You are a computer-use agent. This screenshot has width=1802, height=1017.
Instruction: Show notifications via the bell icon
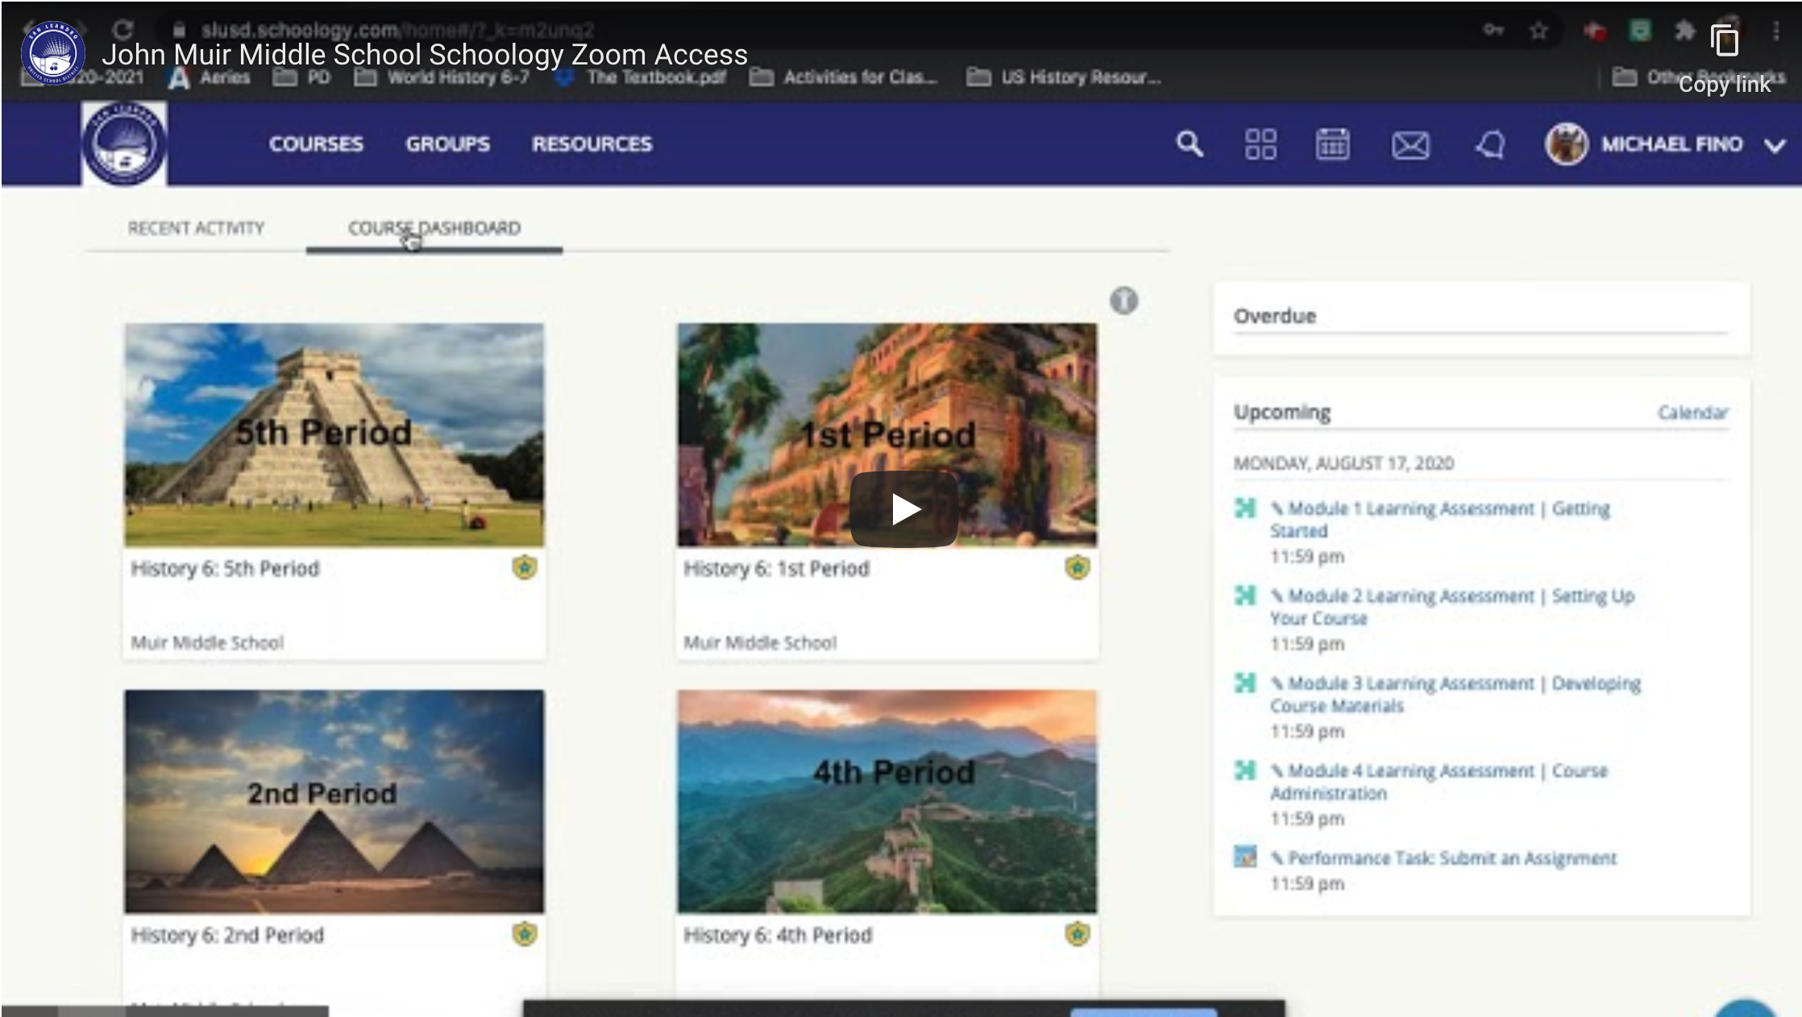pos(1490,145)
